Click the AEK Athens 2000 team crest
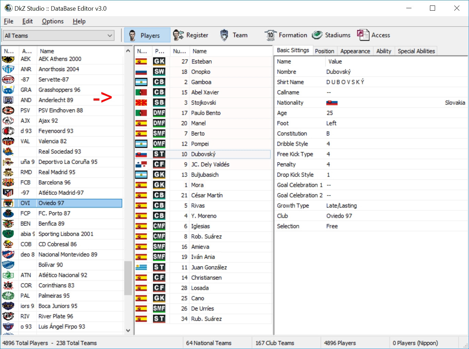Image resolution: width=469 pixels, height=349 pixels. coord(8,59)
